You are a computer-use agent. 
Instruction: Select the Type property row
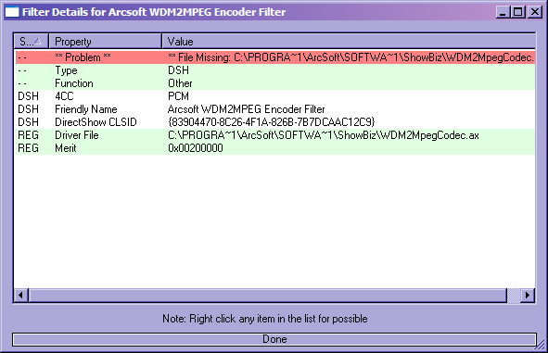[274, 70]
